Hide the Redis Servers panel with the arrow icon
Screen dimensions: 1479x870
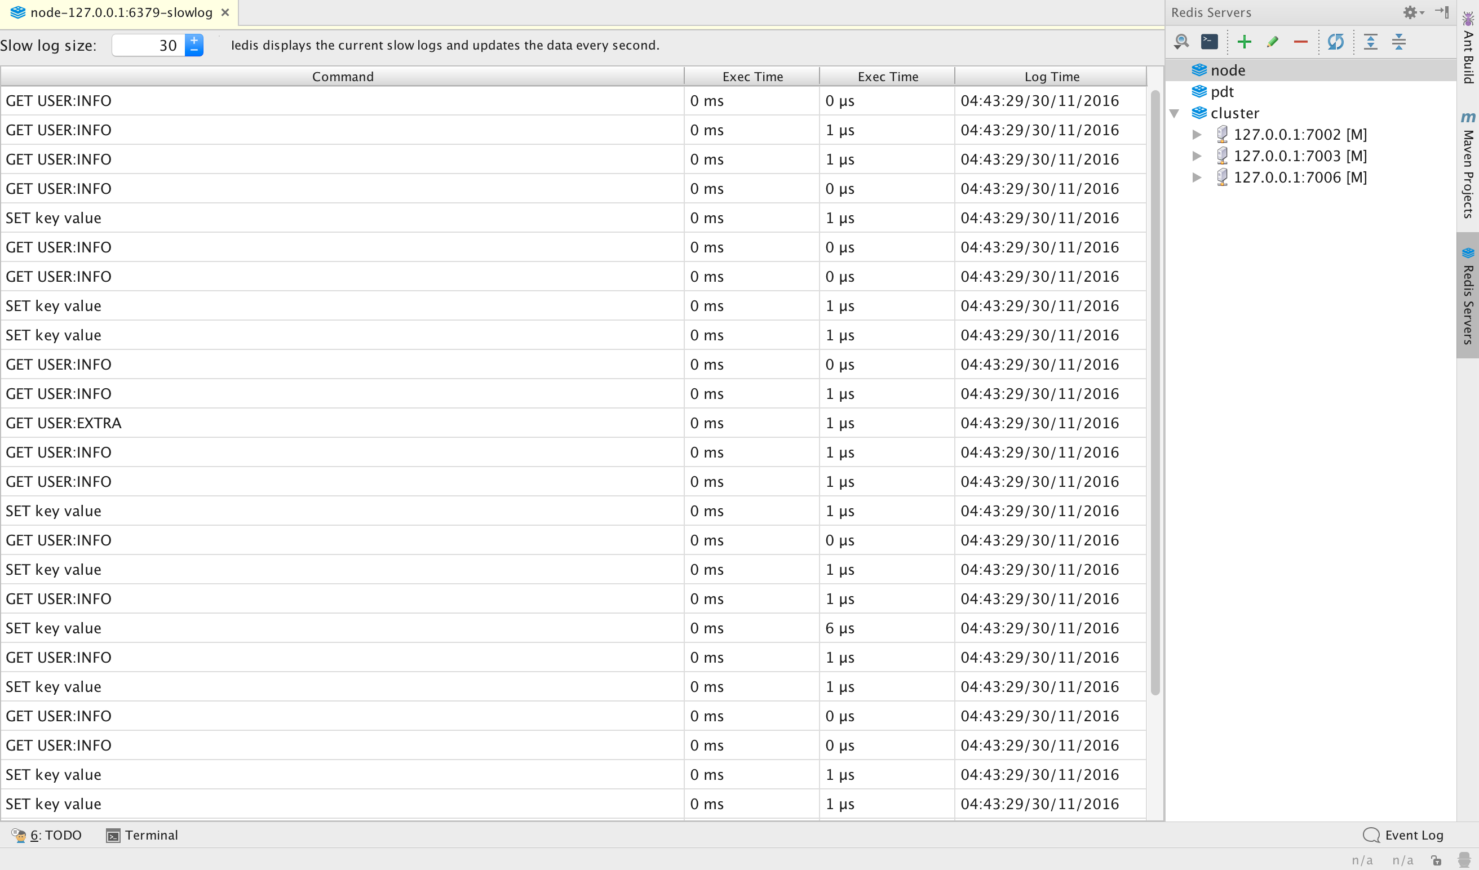[x=1442, y=12]
